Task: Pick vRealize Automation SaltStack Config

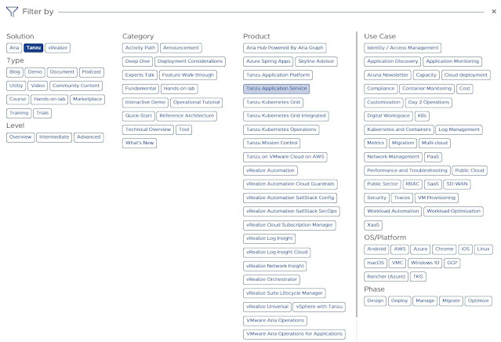Action: (x=290, y=198)
